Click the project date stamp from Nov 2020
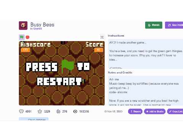Viewport: 183px width, 137px height. pos(113,112)
